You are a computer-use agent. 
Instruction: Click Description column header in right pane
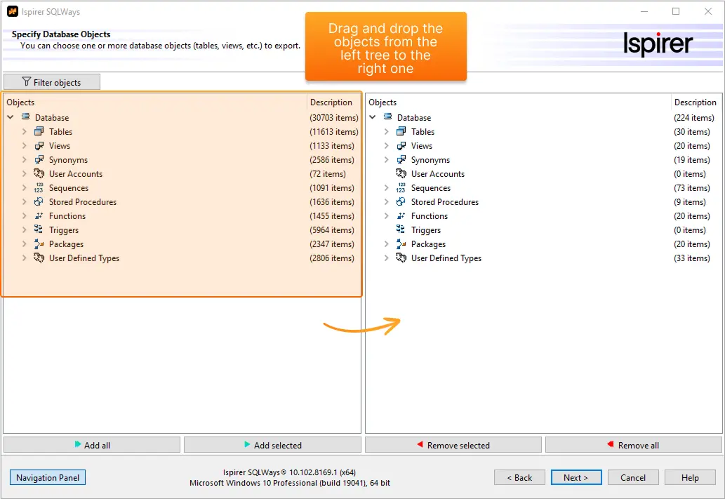tap(696, 102)
